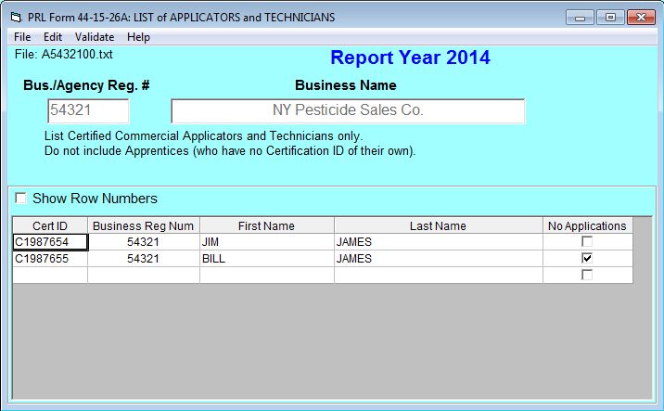Open the Validate menu
Screen dimensions: 664x411
[x=95, y=37]
